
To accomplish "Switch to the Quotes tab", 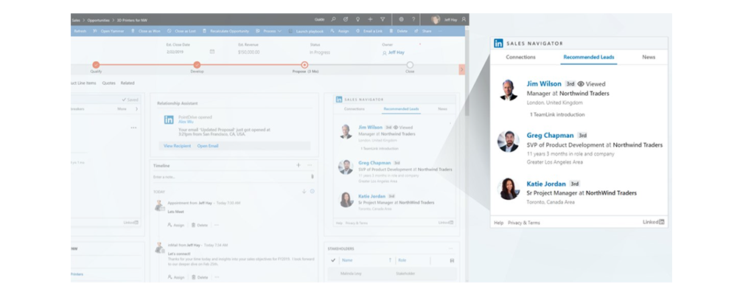I will pyautogui.click(x=108, y=83).
